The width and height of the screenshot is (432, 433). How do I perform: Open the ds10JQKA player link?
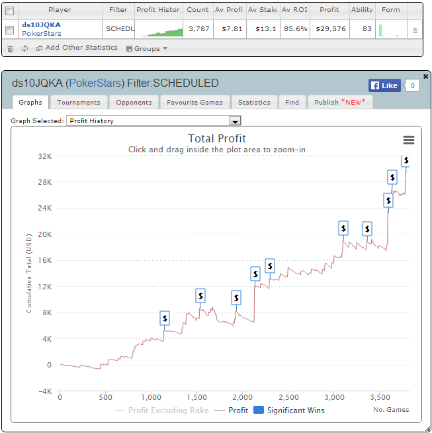pyautogui.click(x=40, y=24)
